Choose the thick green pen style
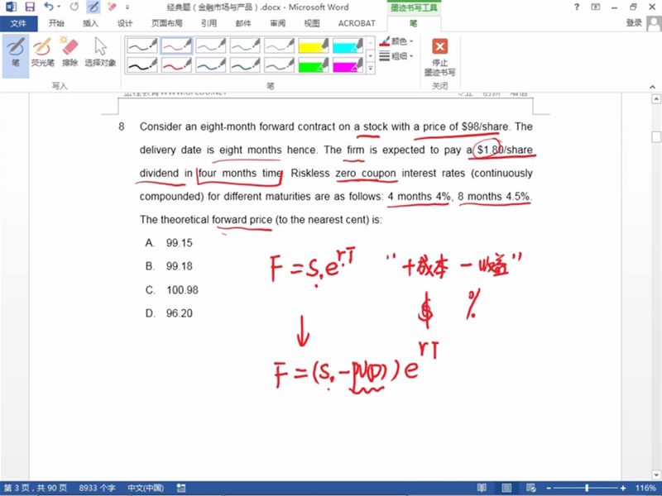662x496 pixels. (245, 64)
